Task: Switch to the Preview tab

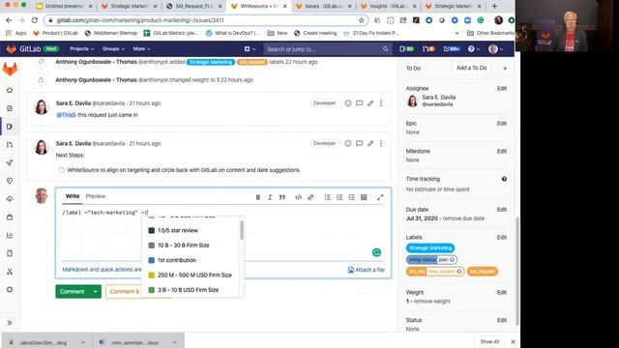Action: click(96, 196)
